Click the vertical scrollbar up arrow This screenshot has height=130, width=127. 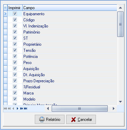pos(120,8)
